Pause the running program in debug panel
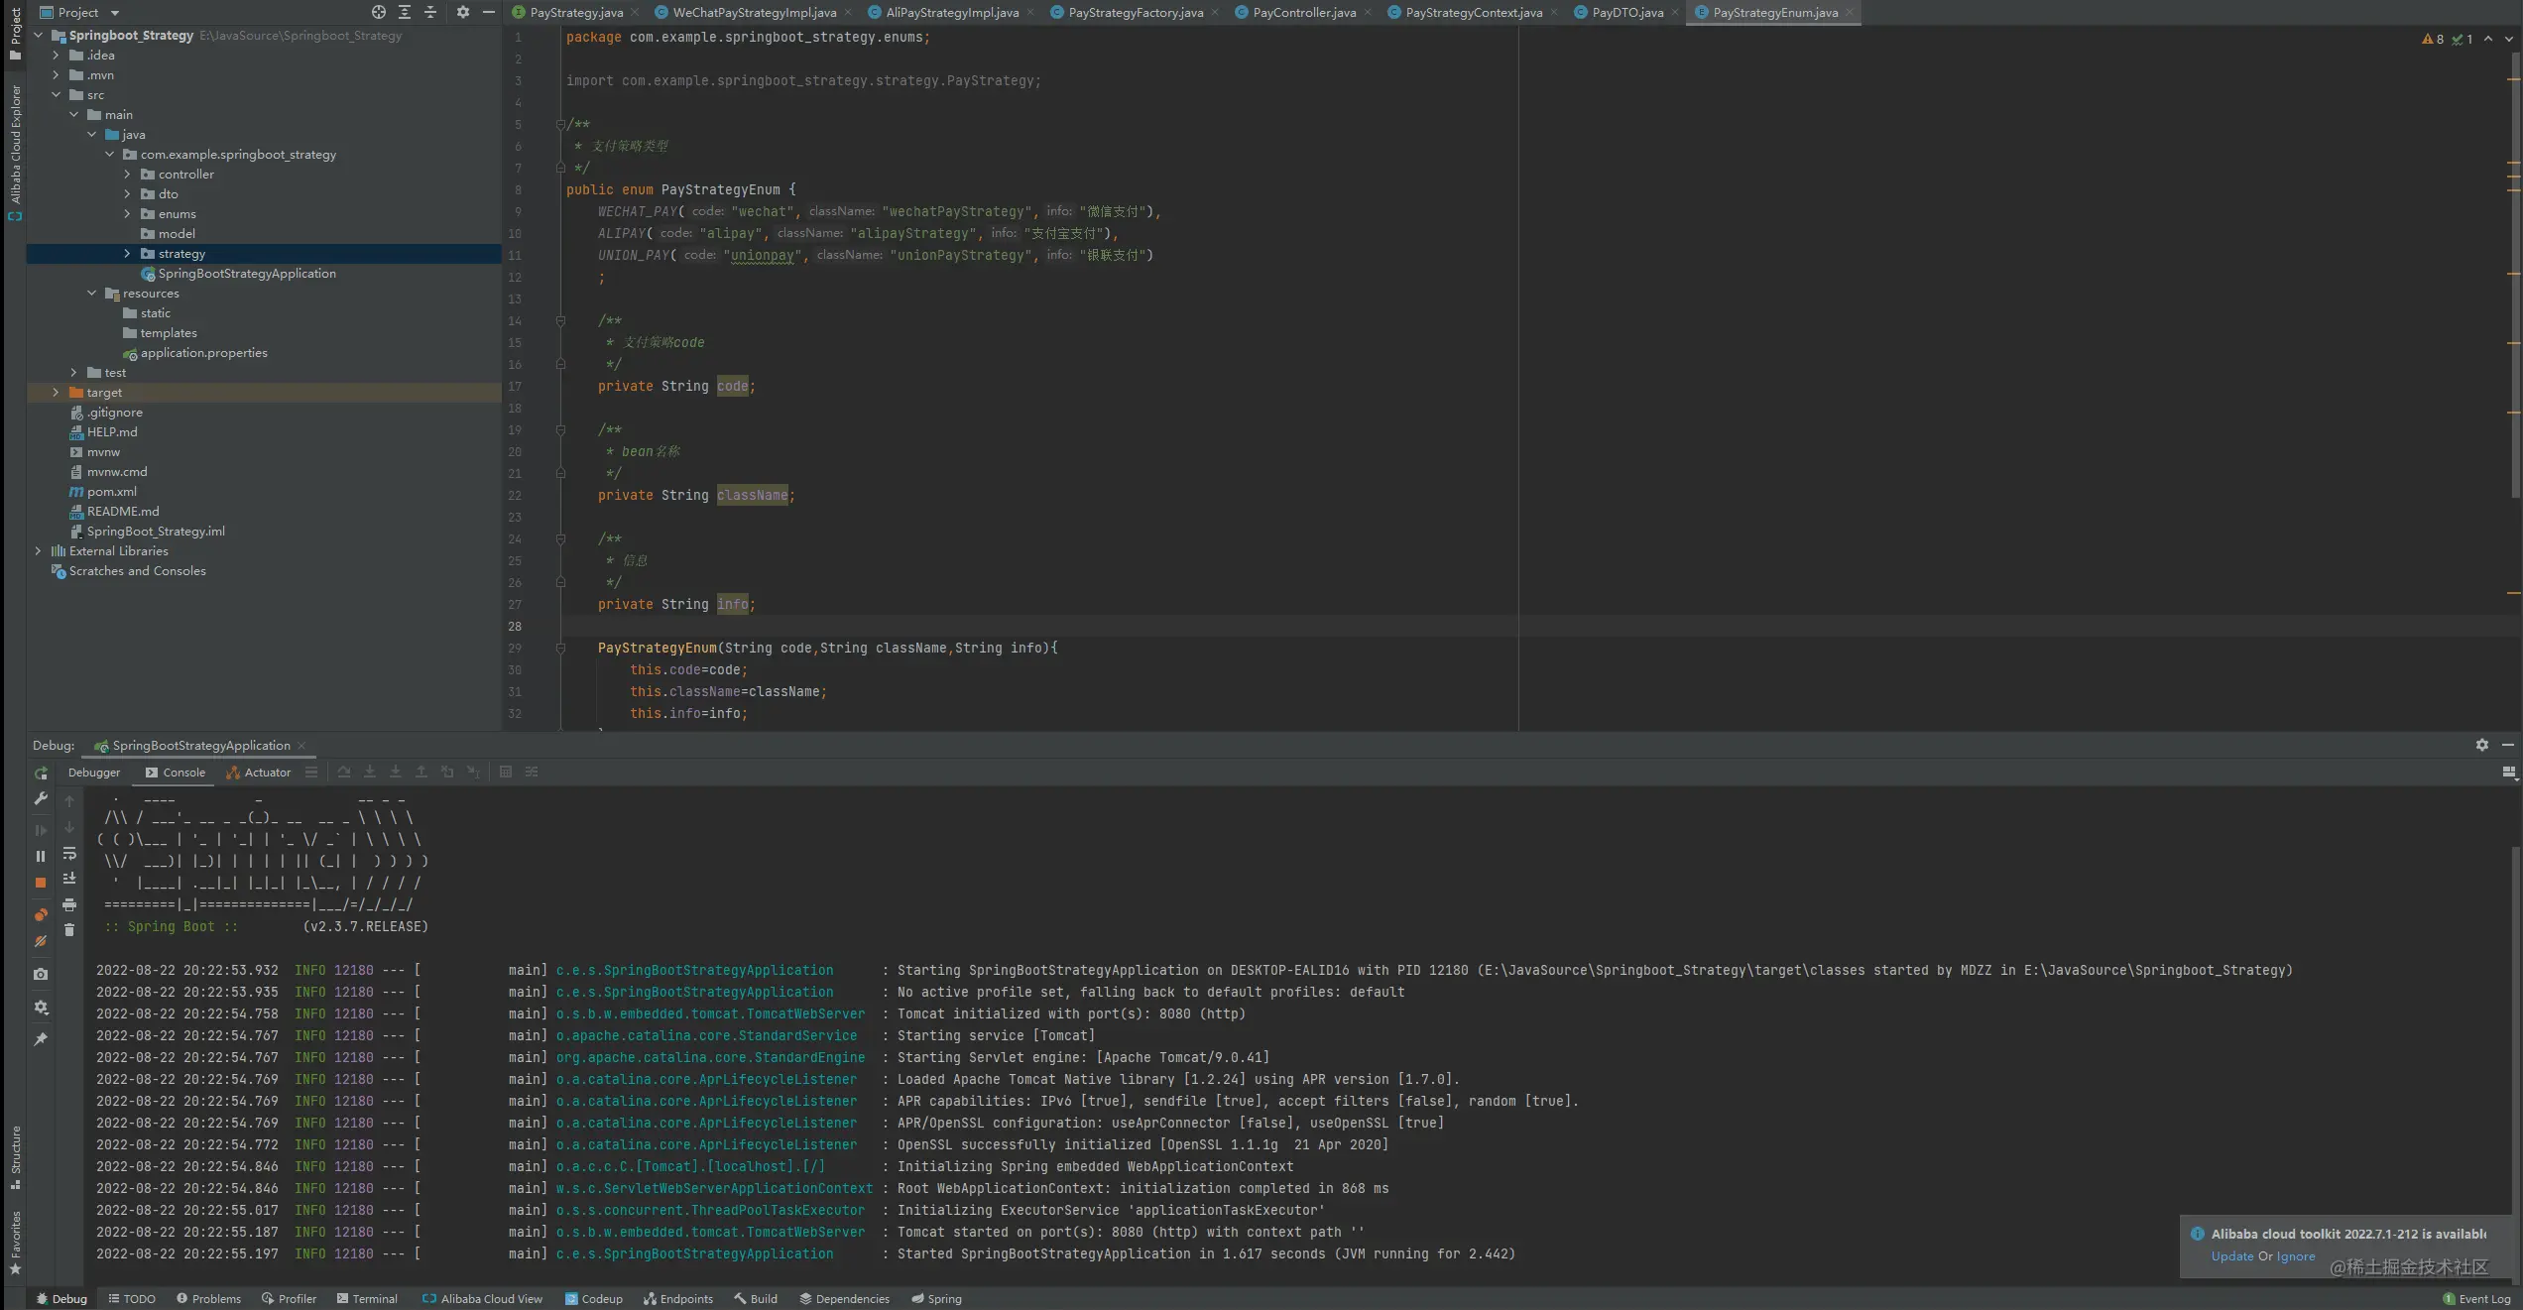This screenshot has height=1310, width=2523. [x=41, y=856]
